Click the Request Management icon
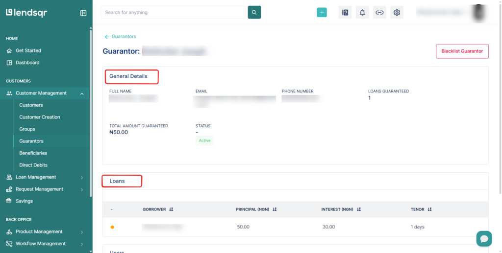The height and width of the screenshot is (253, 502). (9, 189)
